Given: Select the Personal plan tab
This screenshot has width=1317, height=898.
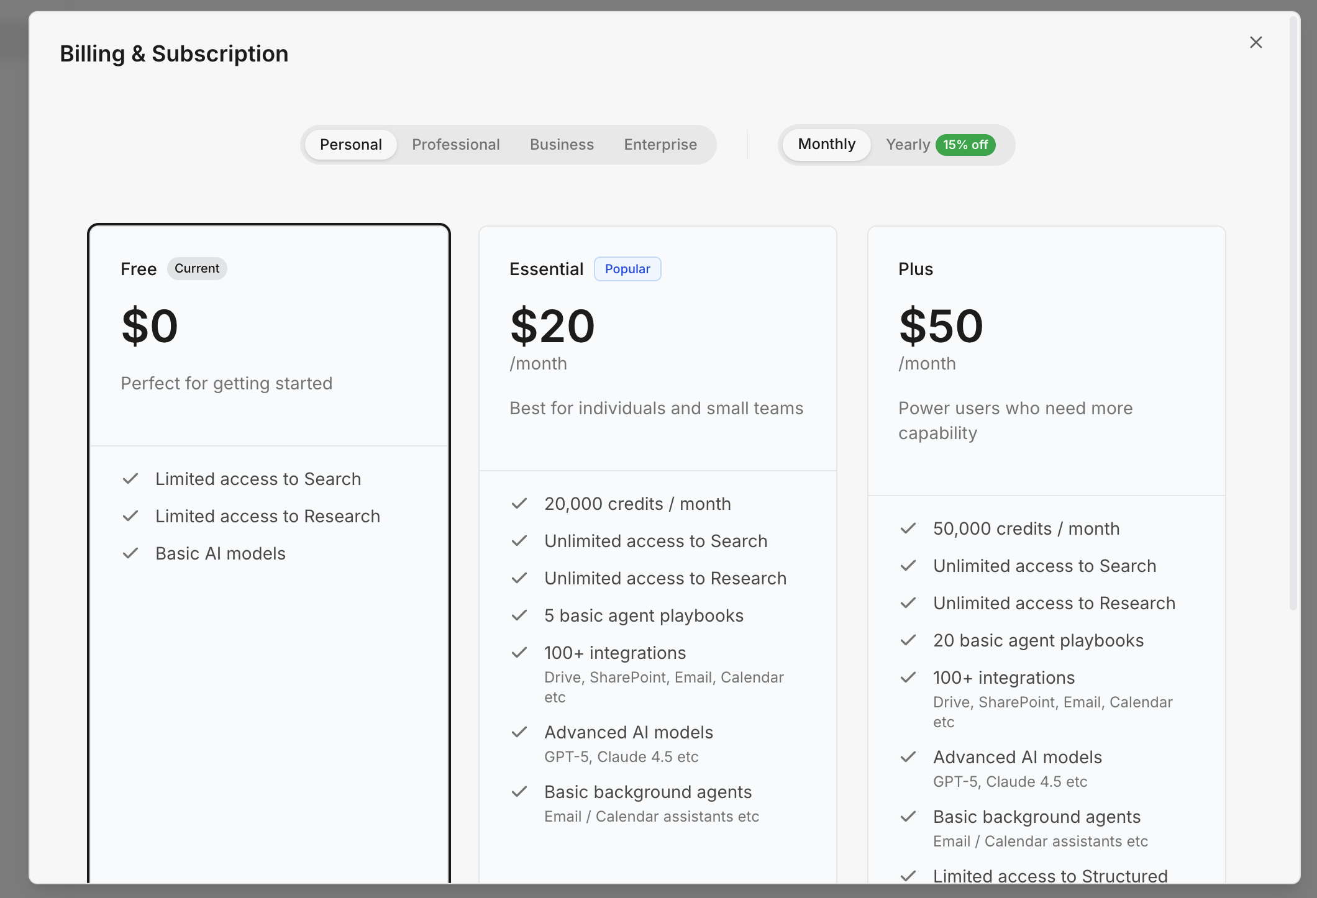Looking at the screenshot, I should [x=350, y=145].
